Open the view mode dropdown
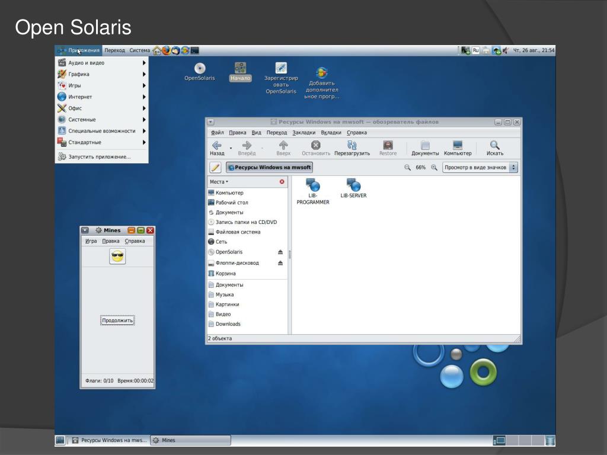This screenshot has width=607, height=455. tap(480, 168)
